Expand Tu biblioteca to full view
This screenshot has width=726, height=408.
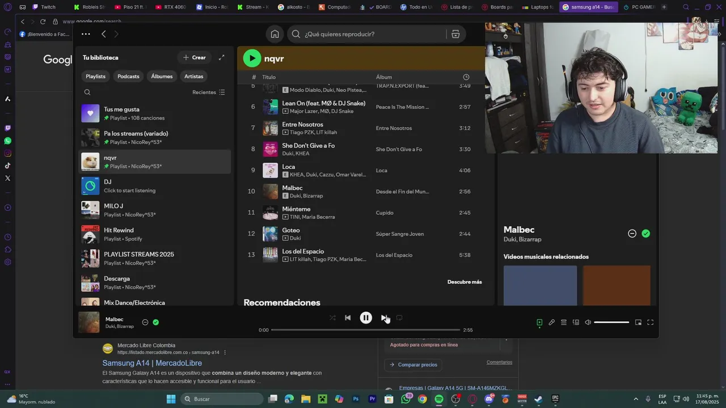click(222, 57)
